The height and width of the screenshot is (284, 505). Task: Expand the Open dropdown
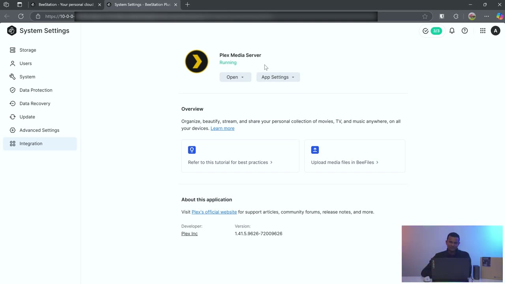(x=235, y=77)
